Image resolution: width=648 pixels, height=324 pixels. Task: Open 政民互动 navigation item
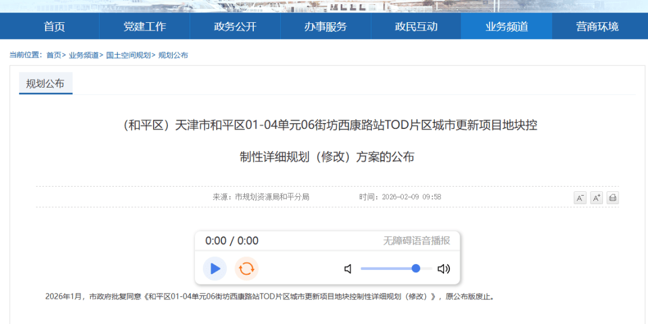[x=416, y=26]
